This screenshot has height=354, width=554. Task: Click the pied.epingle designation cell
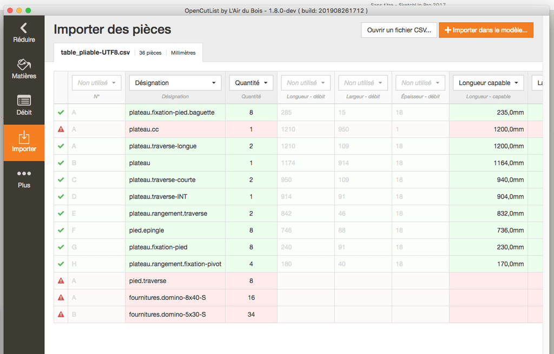point(175,230)
